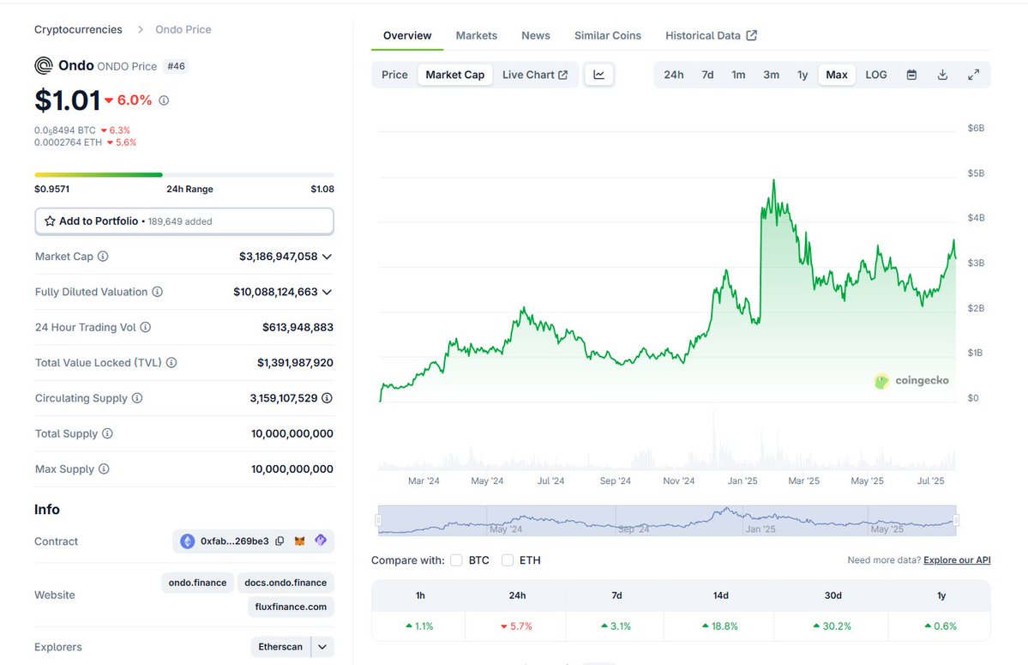Set chart range to Max
The height and width of the screenshot is (665, 1028).
(837, 75)
